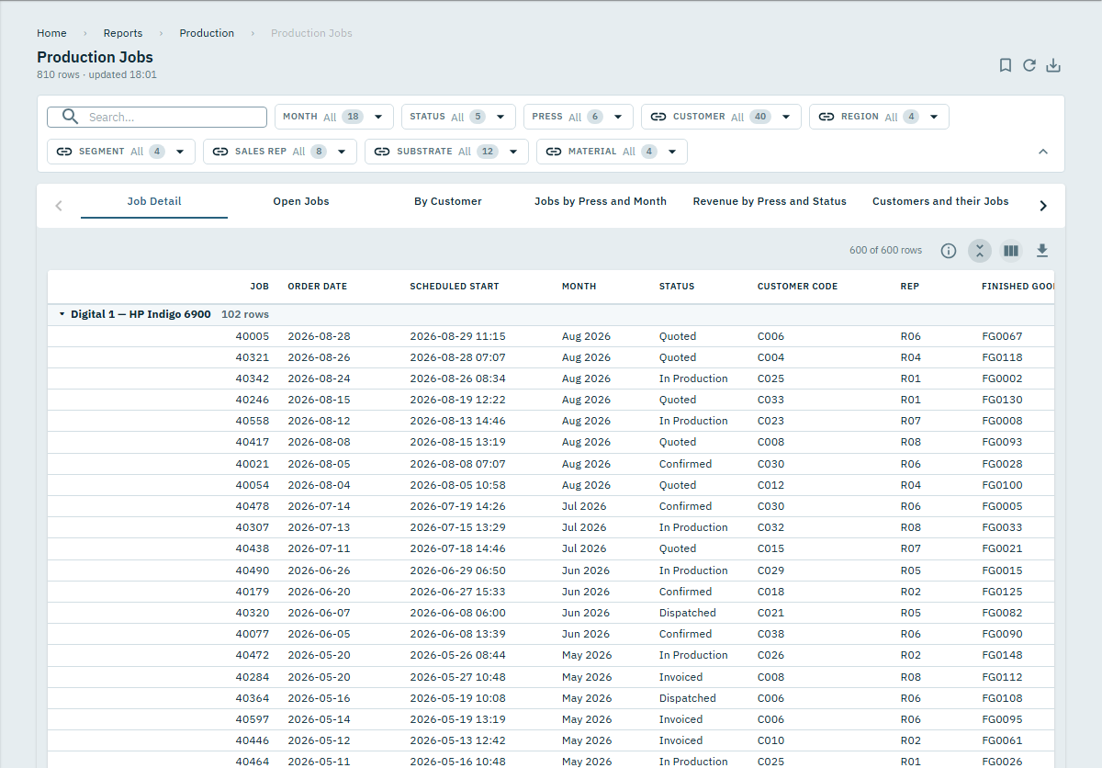The height and width of the screenshot is (768, 1102).
Task: Sort by Customer Code column header
Action: [x=797, y=287]
